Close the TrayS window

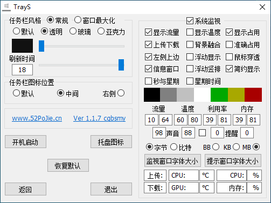[x=262, y=7]
